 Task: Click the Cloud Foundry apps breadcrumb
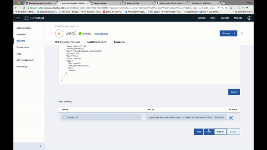coord(65,26)
